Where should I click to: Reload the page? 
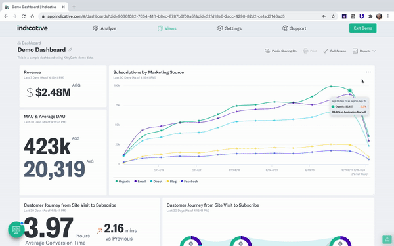[24, 16]
